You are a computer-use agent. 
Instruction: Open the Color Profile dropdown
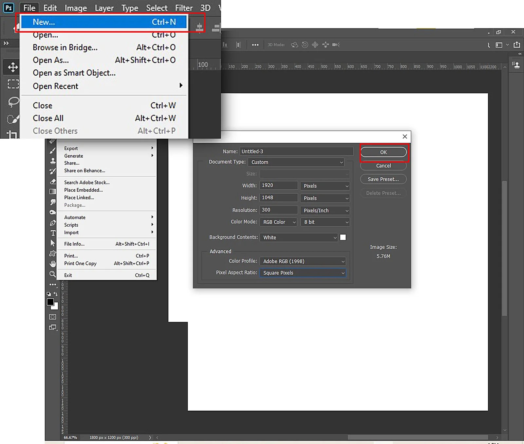303,261
